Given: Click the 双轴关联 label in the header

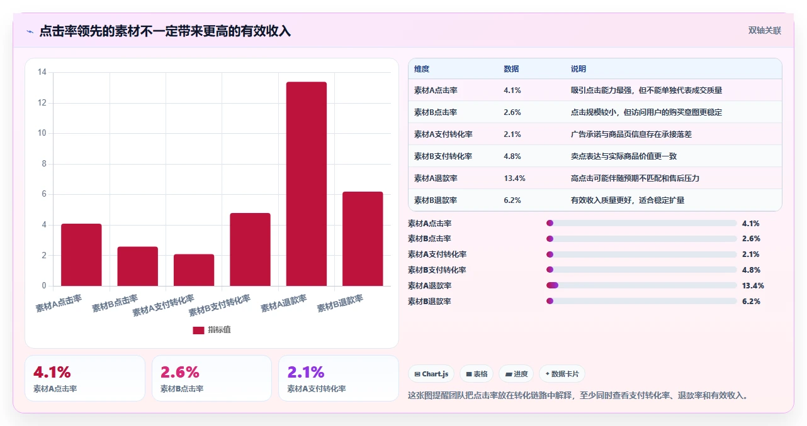Looking at the screenshot, I should coord(765,31).
